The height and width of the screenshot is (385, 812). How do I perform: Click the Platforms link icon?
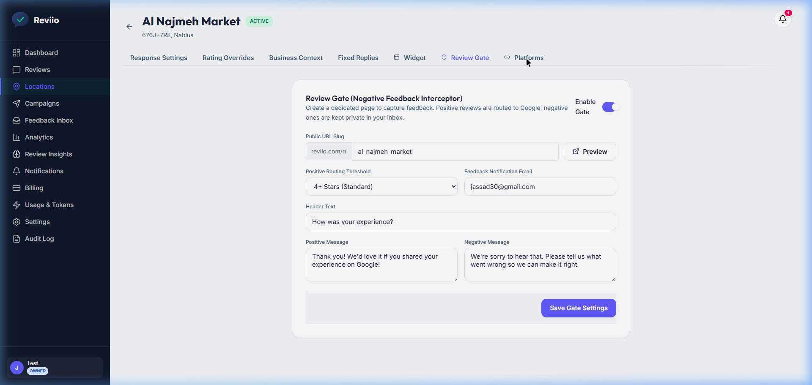[507, 57]
